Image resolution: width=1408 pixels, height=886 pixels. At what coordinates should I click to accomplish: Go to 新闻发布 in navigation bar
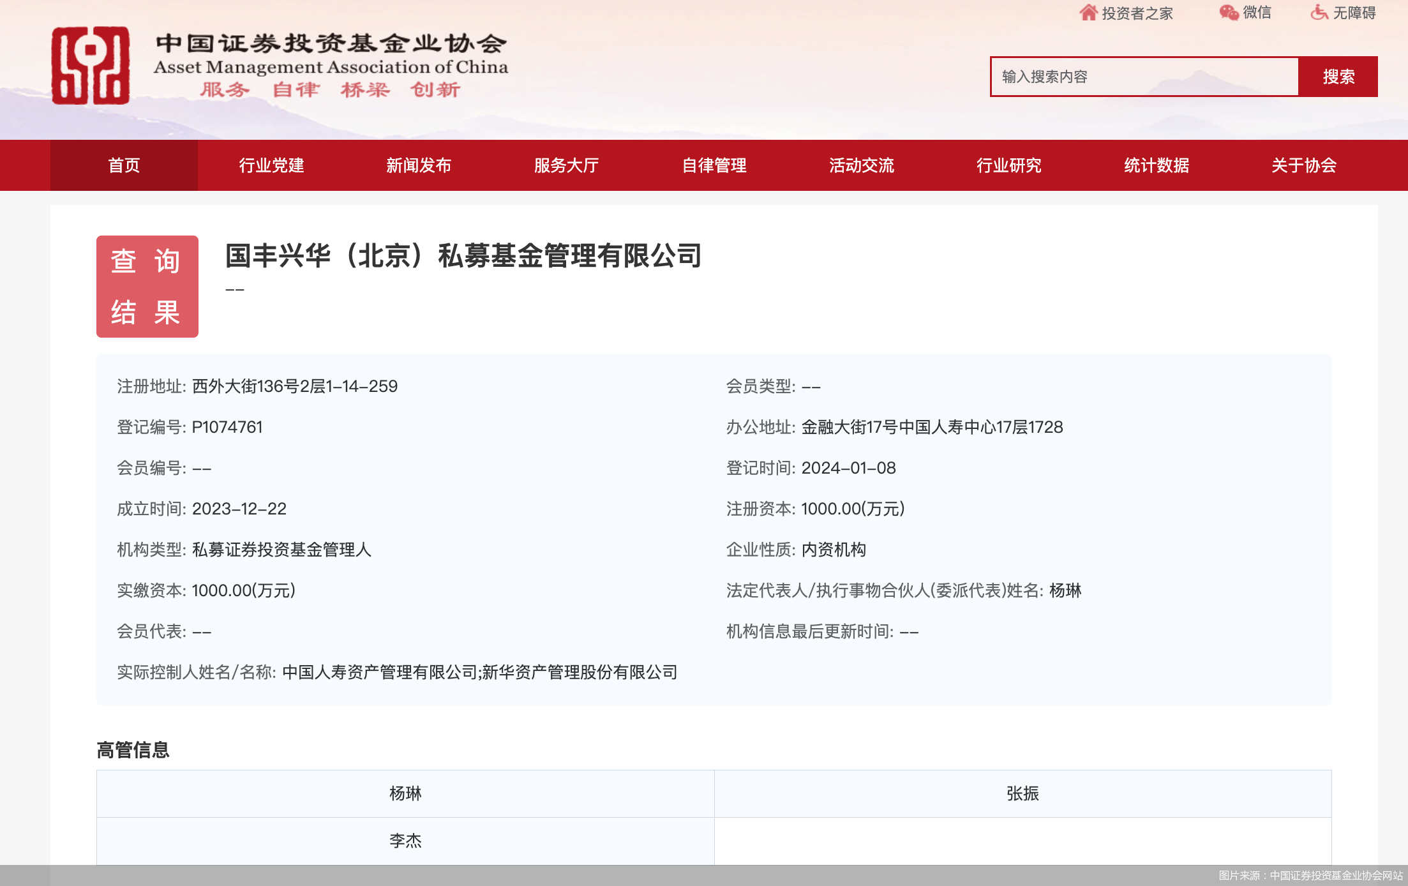click(x=419, y=165)
